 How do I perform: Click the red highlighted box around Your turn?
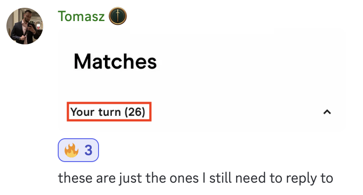(x=109, y=112)
